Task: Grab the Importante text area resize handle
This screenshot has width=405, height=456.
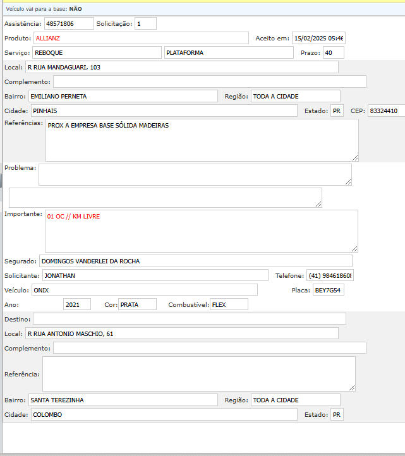Action: tap(354, 248)
